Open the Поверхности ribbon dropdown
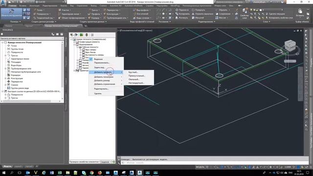 (42, 14)
